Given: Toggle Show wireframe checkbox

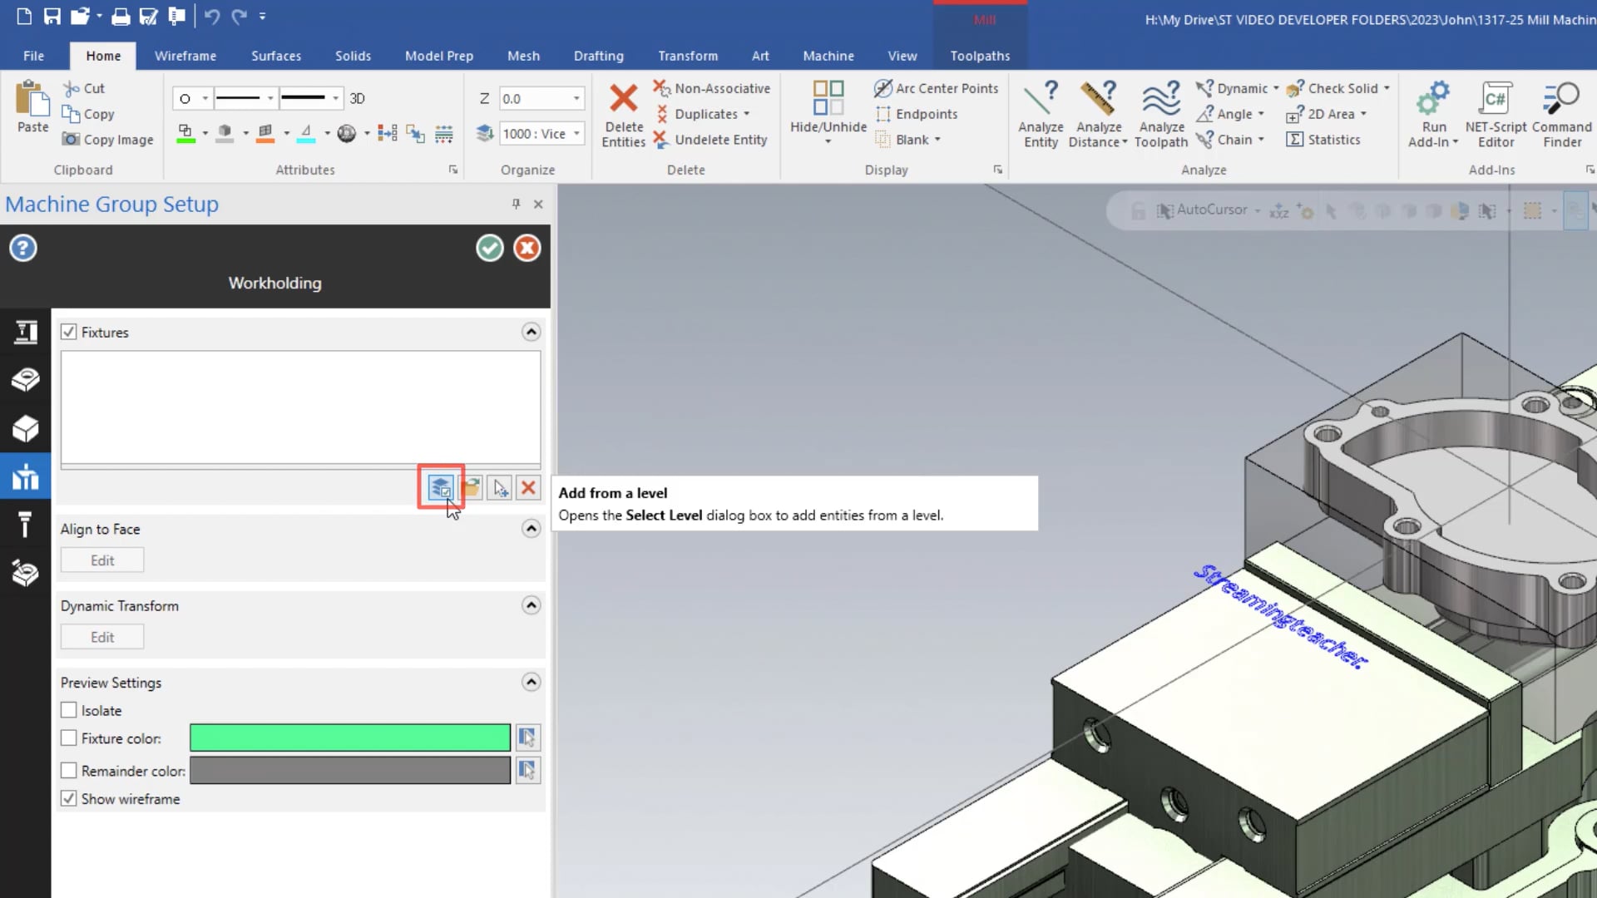Looking at the screenshot, I should (x=69, y=798).
